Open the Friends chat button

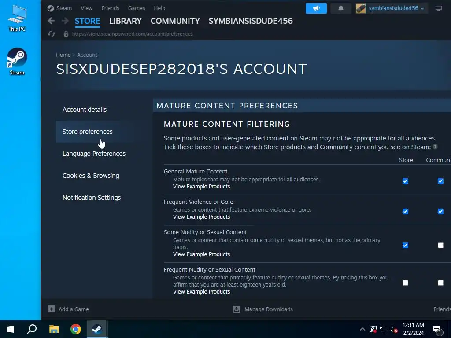coord(442,309)
